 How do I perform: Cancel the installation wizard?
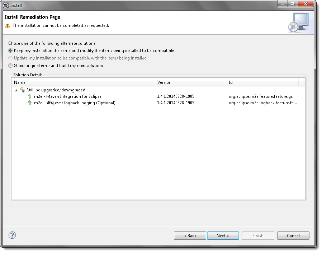[x=293, y=235]
